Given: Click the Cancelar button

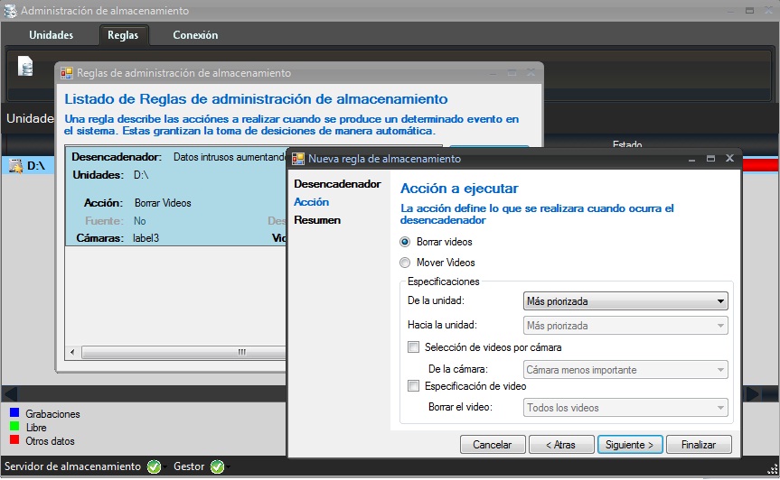Looking at the screenshot, I should click(x=493, y=445).
